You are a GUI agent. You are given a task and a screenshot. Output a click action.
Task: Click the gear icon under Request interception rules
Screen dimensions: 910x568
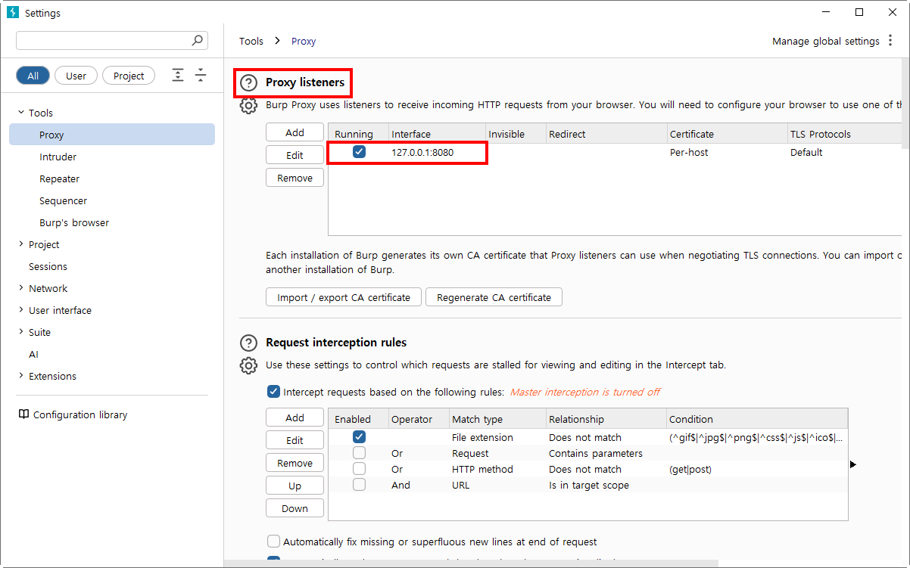tap(248, 366)
